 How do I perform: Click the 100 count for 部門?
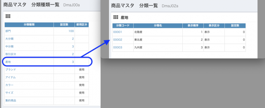(x=71, y=31)
